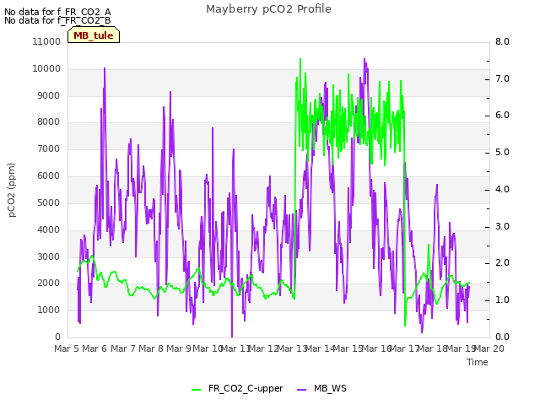Click the green FR_CO2_C-upper legend swatch
The height and width of the screenshot is (405, 540).
[x=196, y=390]
